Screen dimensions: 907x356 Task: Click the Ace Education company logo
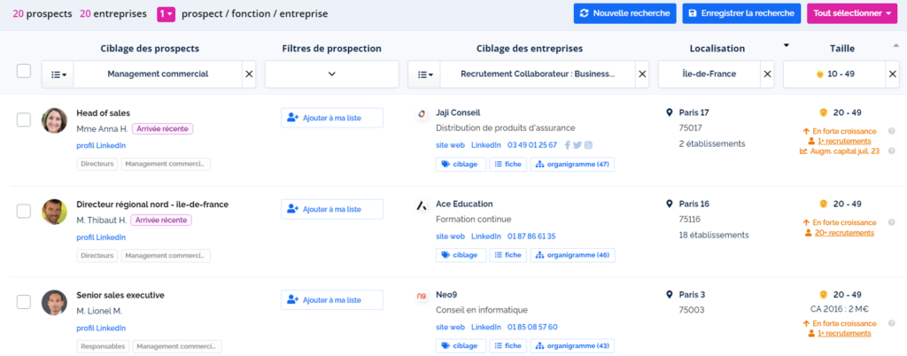tap(422, 205)
